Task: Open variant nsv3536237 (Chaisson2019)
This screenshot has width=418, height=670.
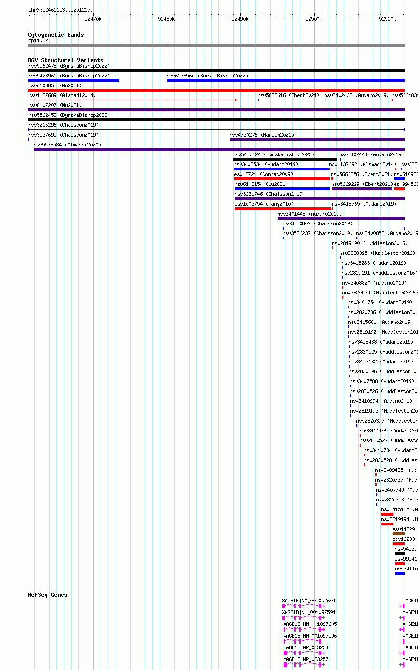Action: click(317, 233)
